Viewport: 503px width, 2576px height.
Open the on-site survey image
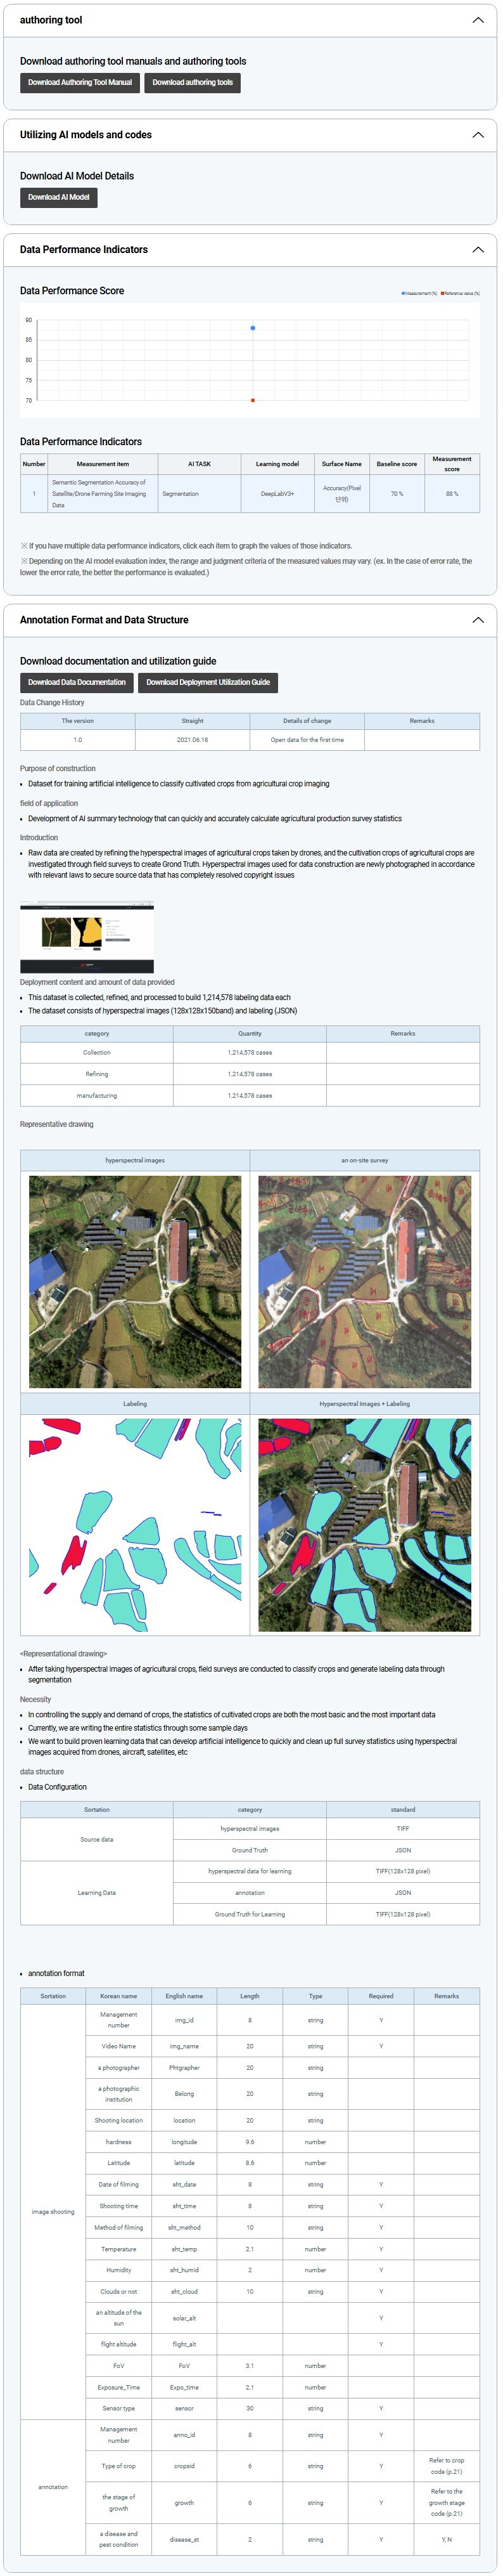pos(364,1281)
